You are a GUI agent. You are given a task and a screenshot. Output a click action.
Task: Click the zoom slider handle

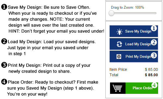(111, 13)
